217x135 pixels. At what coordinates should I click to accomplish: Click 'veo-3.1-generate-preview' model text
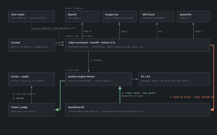point(119,18)
